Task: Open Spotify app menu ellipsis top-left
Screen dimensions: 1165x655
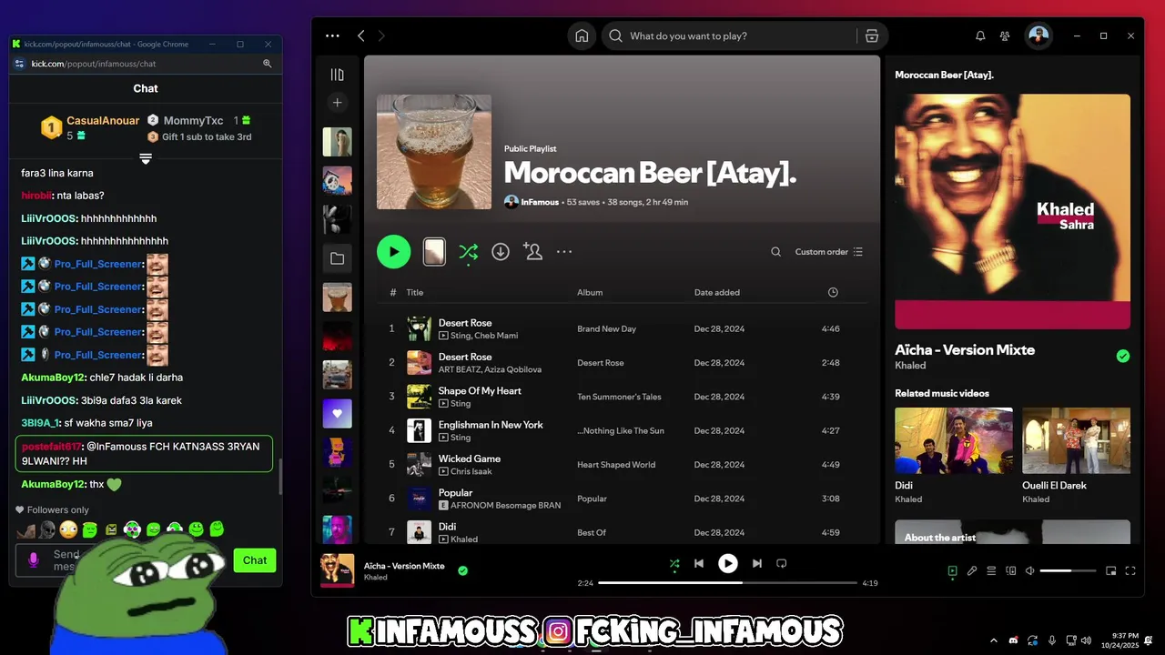Action: point(332,36)
